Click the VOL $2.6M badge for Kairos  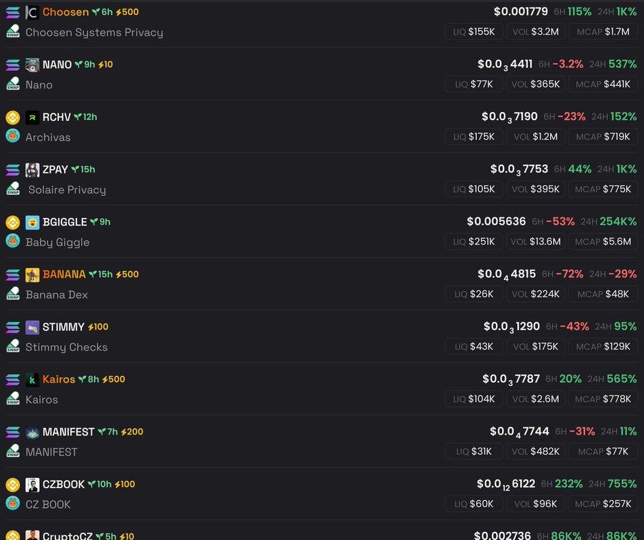point(535,399)
